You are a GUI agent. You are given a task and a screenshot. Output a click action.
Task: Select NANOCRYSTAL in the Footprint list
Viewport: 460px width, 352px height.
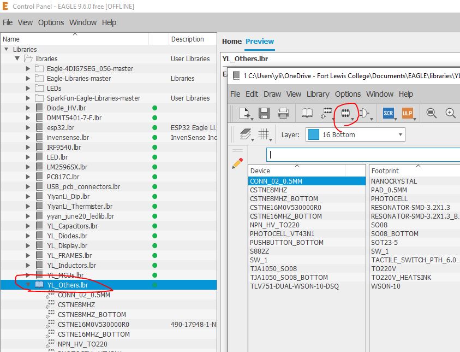click(415, 181)
